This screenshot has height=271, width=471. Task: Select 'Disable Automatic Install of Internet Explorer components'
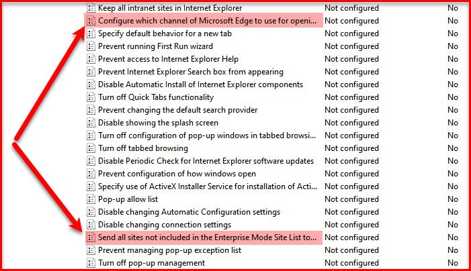pyautogui.click(x=200, y=85)
